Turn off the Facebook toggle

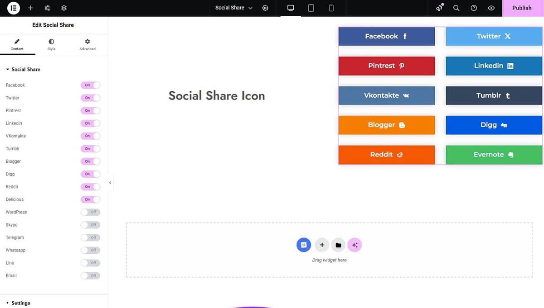click(x=90, y=85)
